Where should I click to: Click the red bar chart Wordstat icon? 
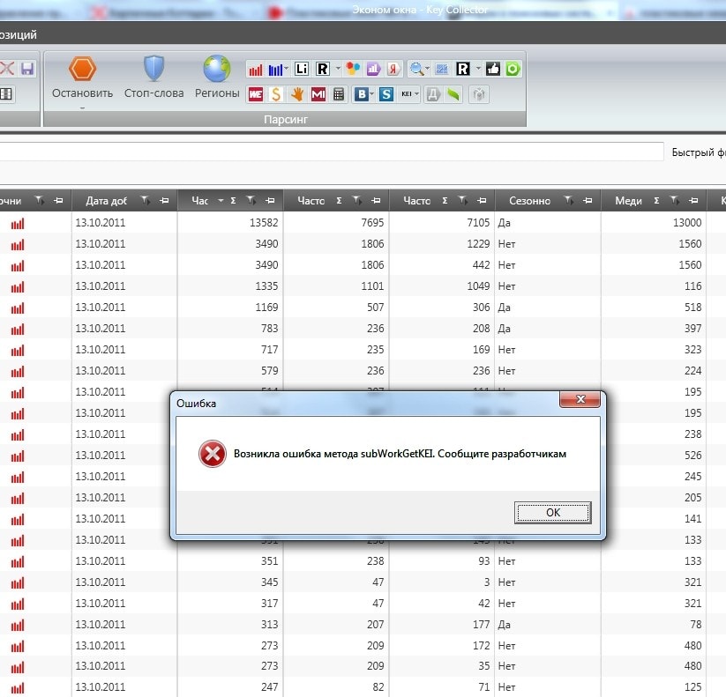point(256,69)
